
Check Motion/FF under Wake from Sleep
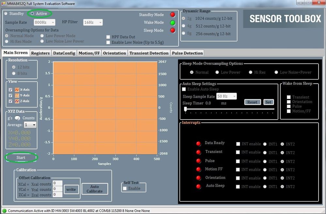[x=288, y=111]
